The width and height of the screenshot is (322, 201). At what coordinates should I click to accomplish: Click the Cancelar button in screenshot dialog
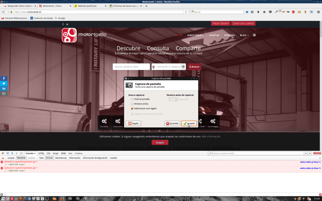coord(172,123)
